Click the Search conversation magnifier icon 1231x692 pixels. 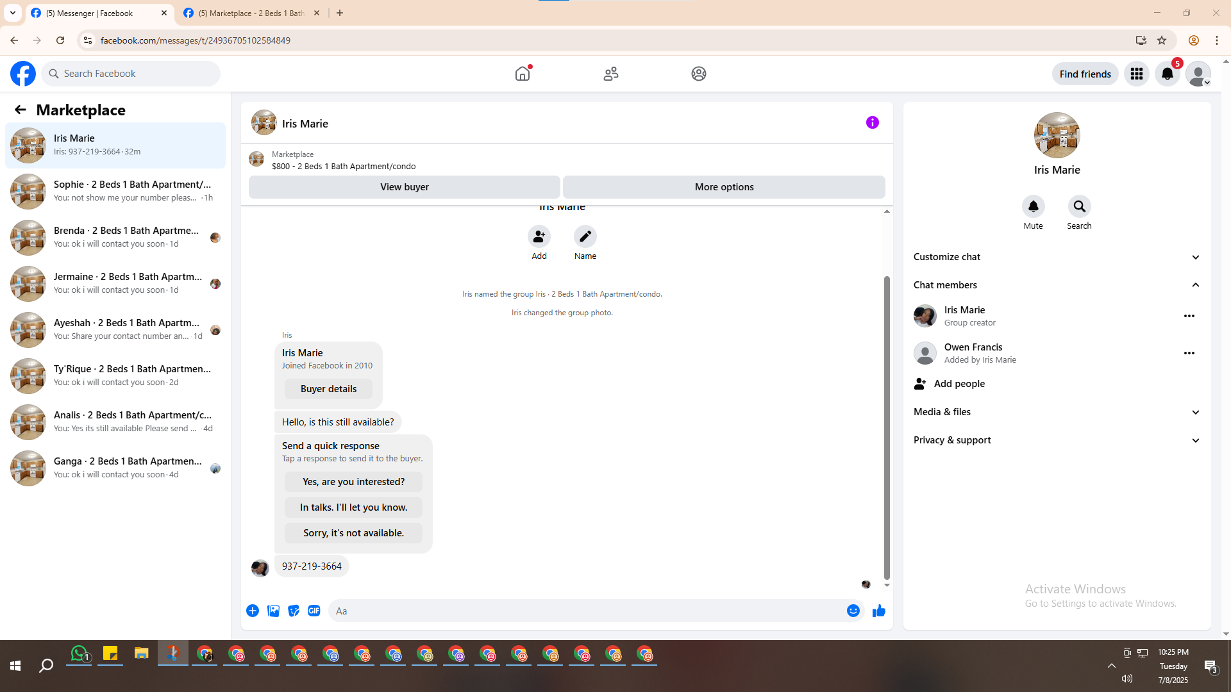tap(1079, 206)
